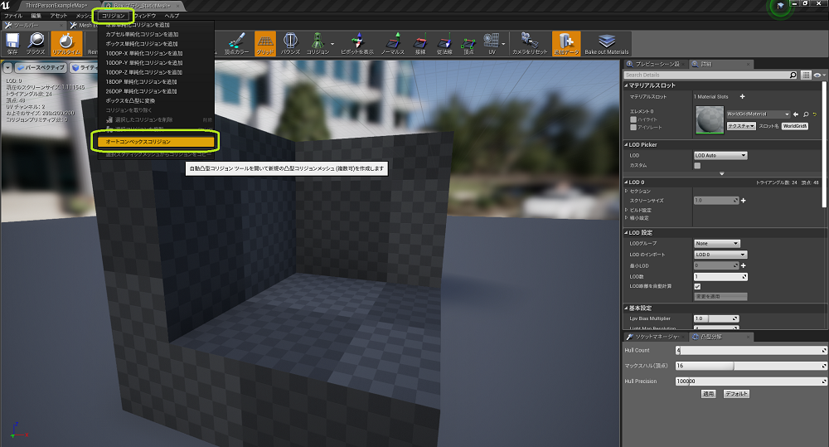829x447 pixels.
Task: Click the green tutorial graduation-cap icon
Action: tap(780, 6)
